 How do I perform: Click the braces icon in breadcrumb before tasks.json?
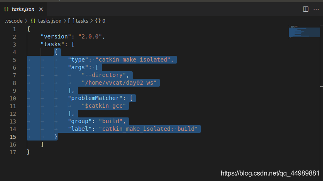pyautogui.click(x=33, y=21)
